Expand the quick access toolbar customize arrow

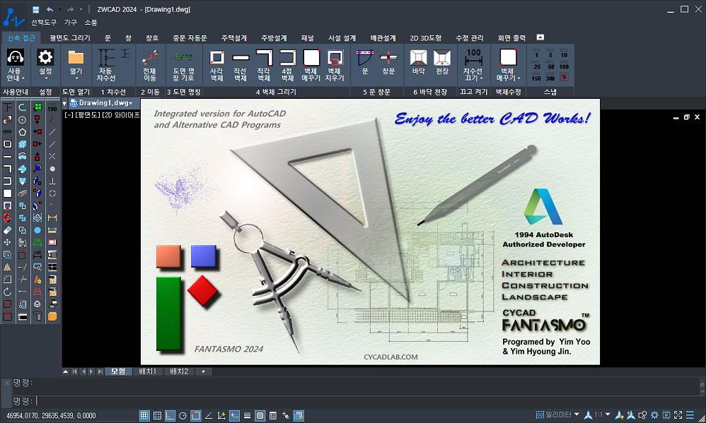[x=81, y=9]
